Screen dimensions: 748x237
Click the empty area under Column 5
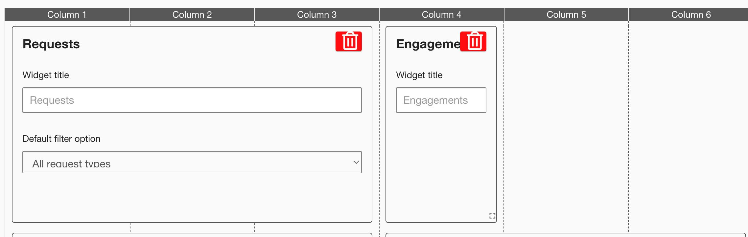[x=566, y=125]
